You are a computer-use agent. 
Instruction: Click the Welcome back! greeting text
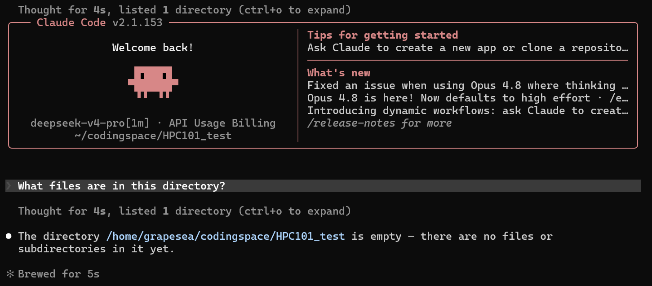click(x=153, y=48)
